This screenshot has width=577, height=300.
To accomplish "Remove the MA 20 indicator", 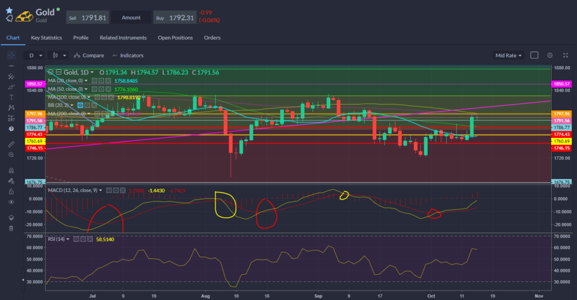I will click(108, 80).
